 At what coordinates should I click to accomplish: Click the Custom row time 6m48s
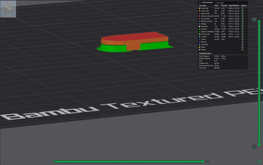pyautogui.click(x=217, y=37)
